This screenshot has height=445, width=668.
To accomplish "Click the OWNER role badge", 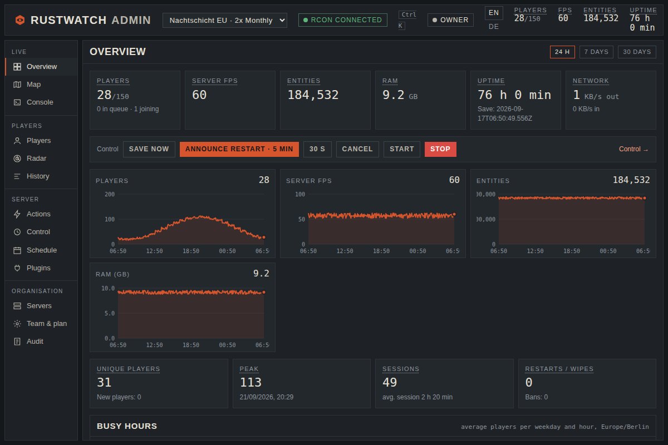I will (450, 20).
